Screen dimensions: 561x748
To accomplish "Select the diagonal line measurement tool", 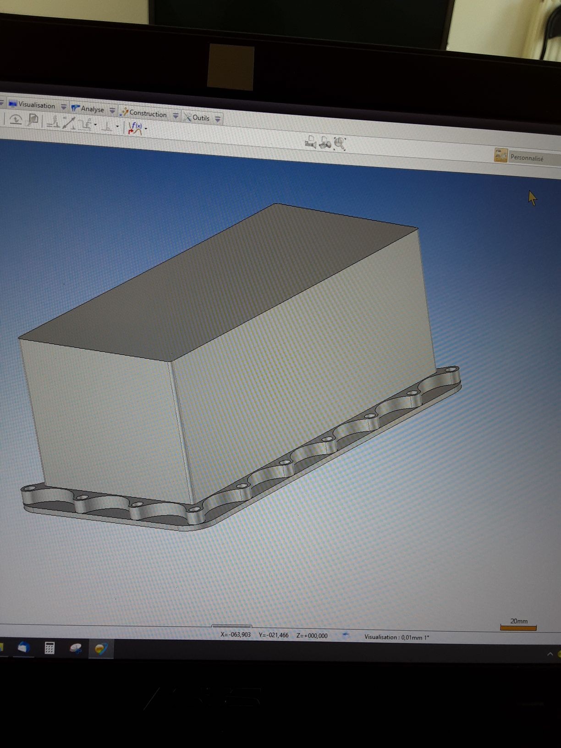I will (69, 123).
